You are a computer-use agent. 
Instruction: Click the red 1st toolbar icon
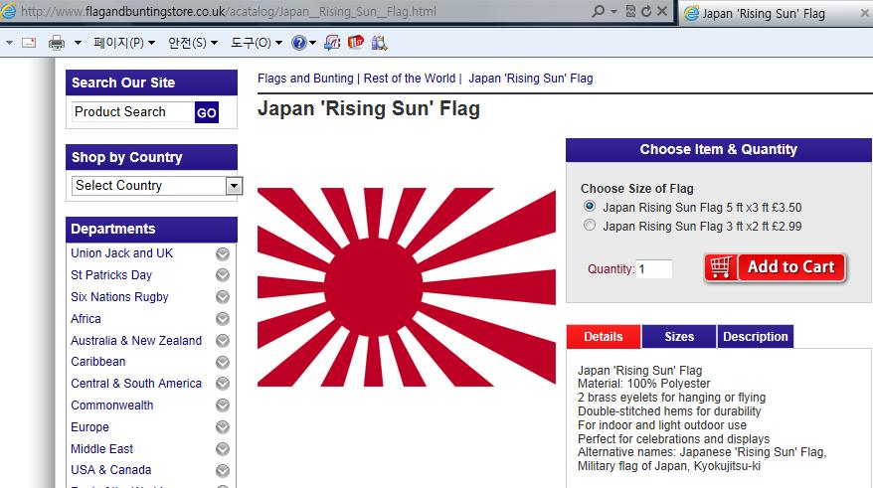click(355, 43)
